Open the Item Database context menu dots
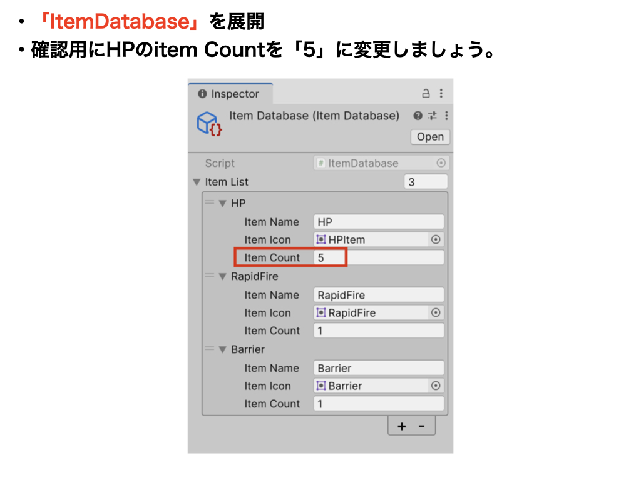 pos(446,116)
